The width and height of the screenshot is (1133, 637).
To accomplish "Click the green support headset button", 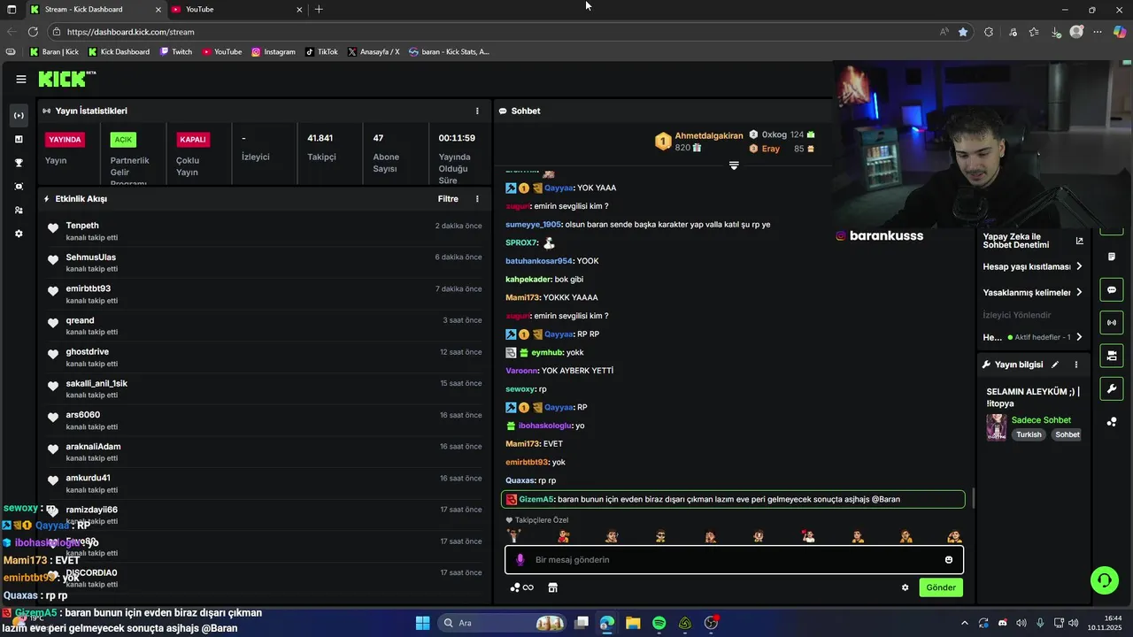I will point(1104,580).
